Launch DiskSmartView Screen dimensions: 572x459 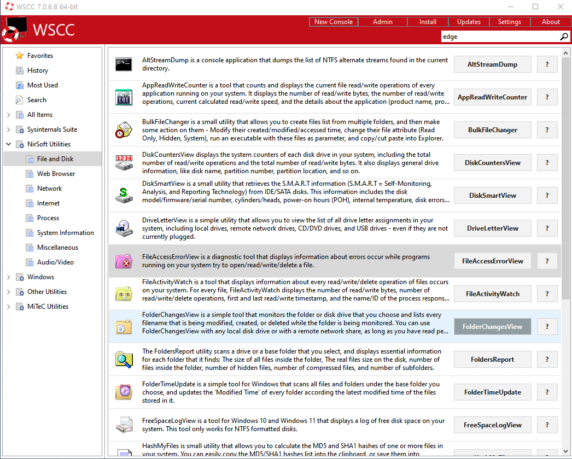coord(493,196)
